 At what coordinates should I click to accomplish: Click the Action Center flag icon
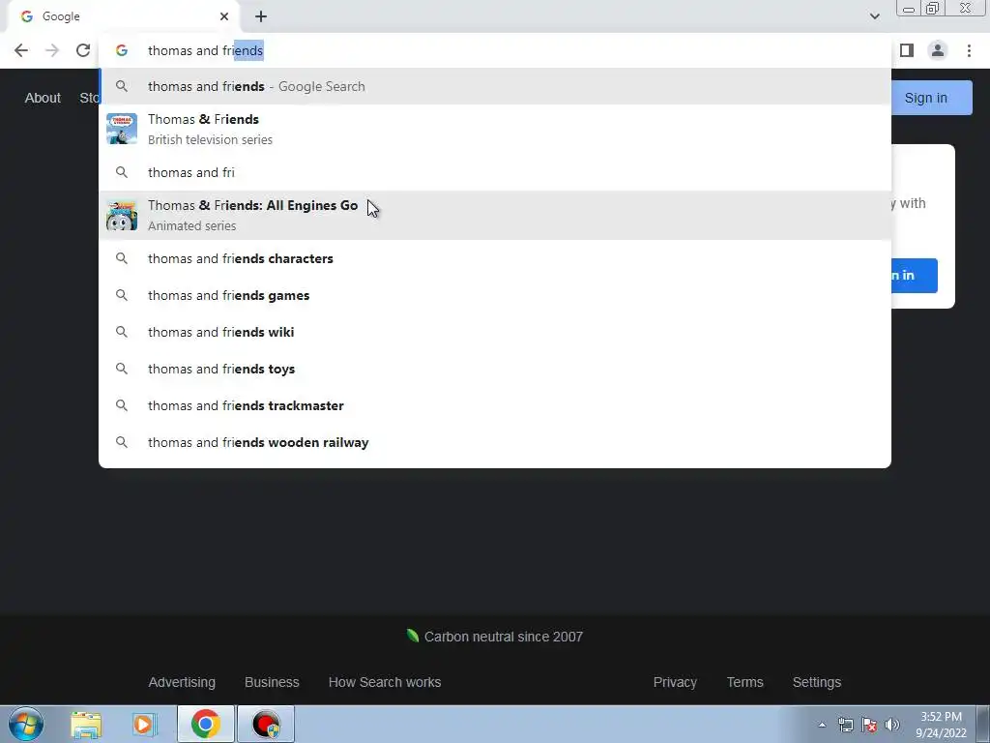[x=869, y=725]
